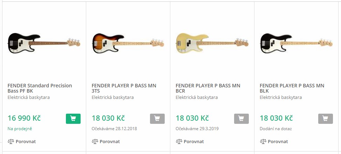This screenshot has width=341, height=154.
Task: Click grey cart icon for PLAYER P BASS 3TS
Action: coord(157,119)
